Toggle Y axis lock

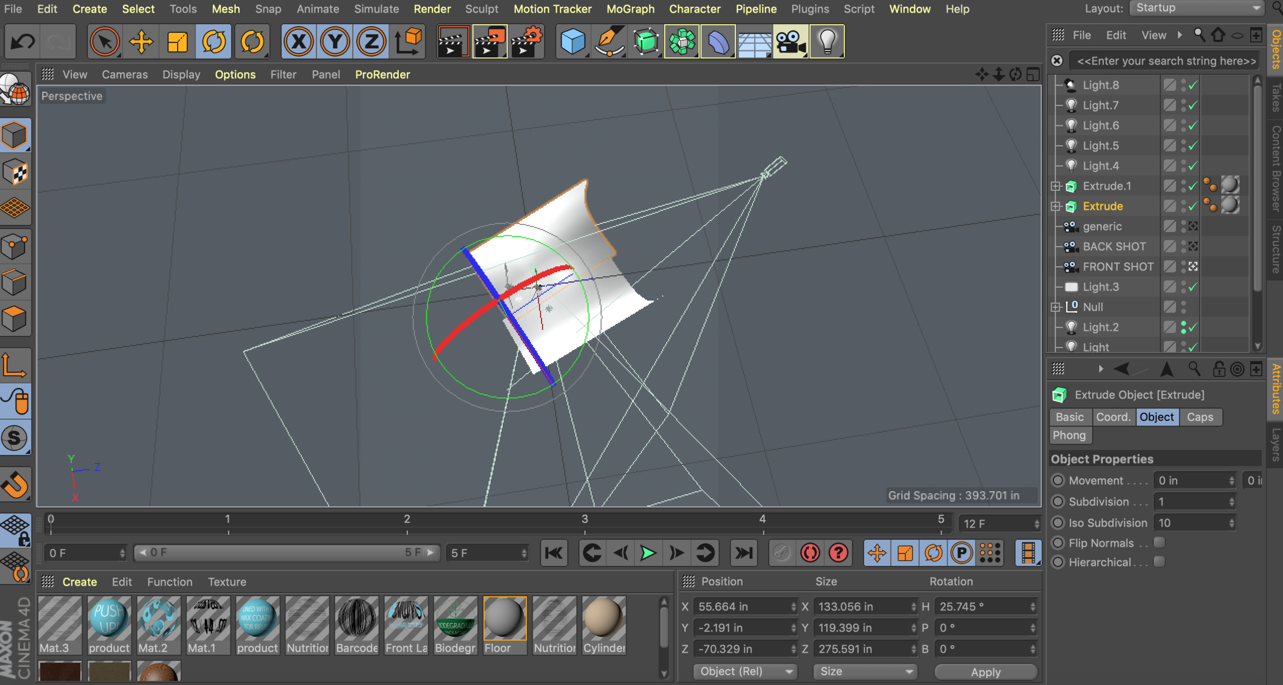click(x=335, y=41)
